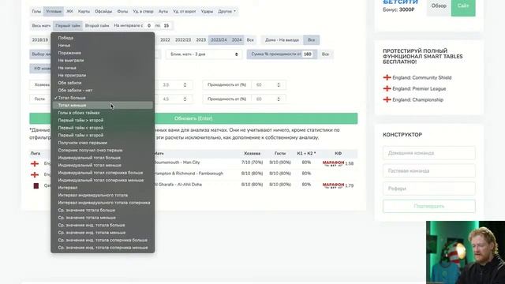Viewport: 505px width, 284px height.
Task: Open the Голы statistics tab
Action: point(36,11)
